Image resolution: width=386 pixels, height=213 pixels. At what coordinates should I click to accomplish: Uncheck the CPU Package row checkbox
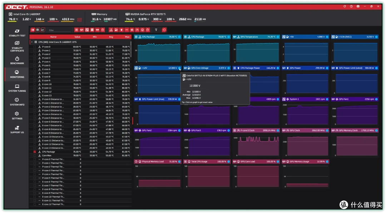pos(35,152)
